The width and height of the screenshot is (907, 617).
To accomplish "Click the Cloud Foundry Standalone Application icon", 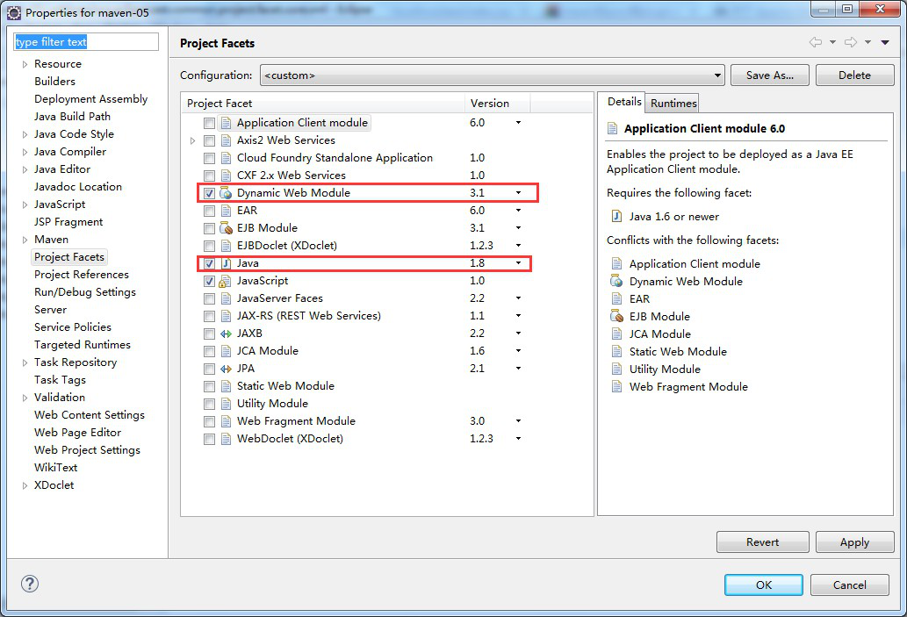I will (227, 159).
